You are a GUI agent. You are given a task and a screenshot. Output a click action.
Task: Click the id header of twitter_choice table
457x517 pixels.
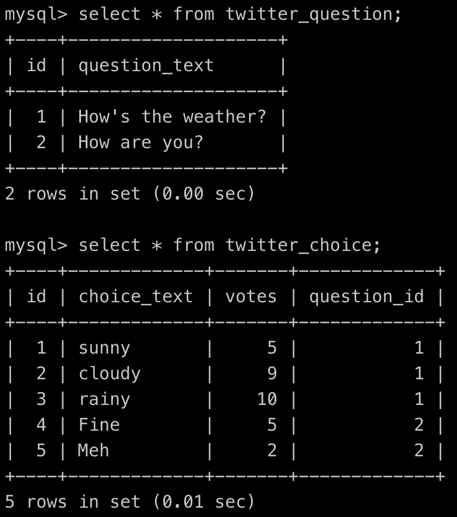[36, 296]
